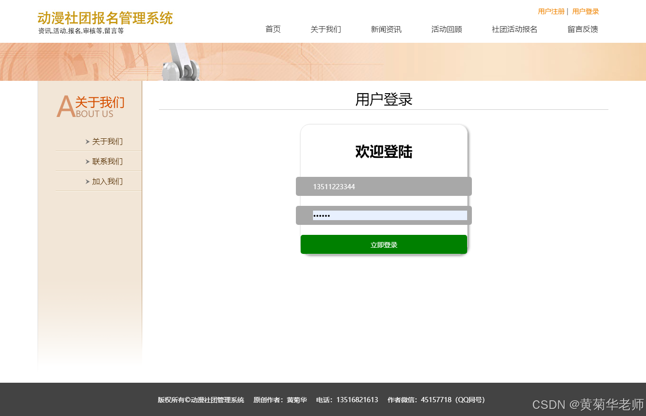Click the green 立即登录 button
646x416 pixels.
(384, 244)
